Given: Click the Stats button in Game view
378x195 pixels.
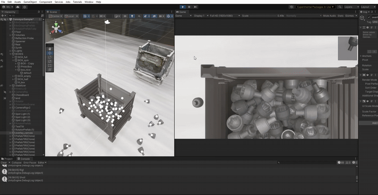Looking at the screenshot, I should [x=341, y=16].
